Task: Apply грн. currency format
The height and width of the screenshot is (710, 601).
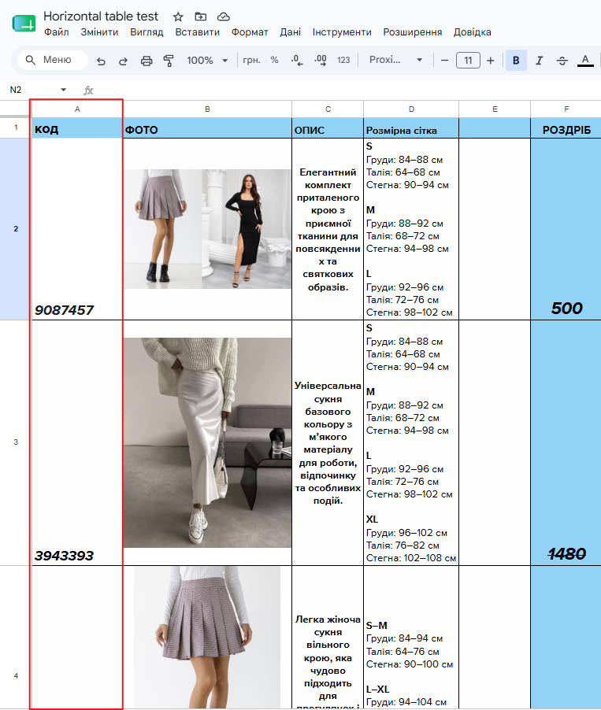Action: point(251,61)
